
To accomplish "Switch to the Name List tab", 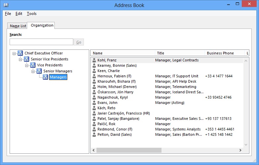I will pos(18,26).
